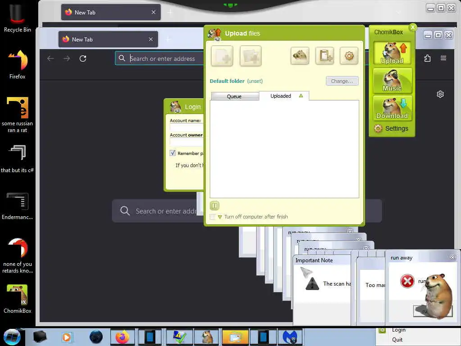Close the front 'run away' dialog
This screenshot has height=346, width=461.
[x=452, y=257]
